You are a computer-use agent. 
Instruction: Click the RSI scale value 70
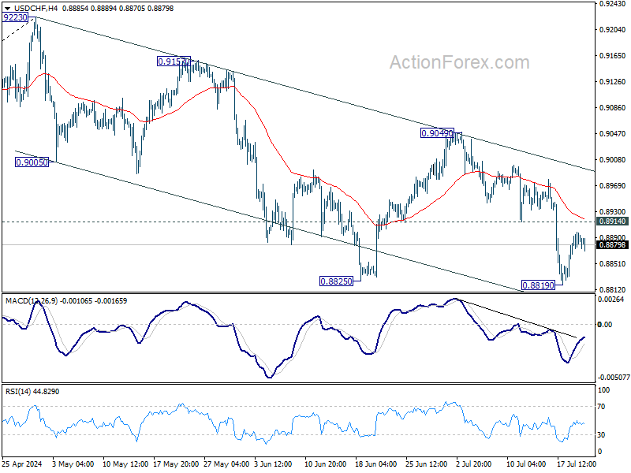[602, 407]
